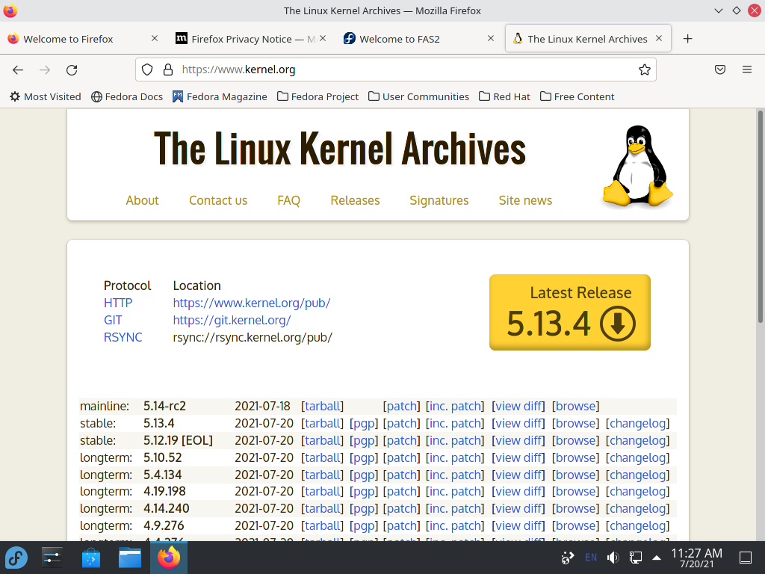
Task: Click the GIT protocol link
Action: pos(113,320)
